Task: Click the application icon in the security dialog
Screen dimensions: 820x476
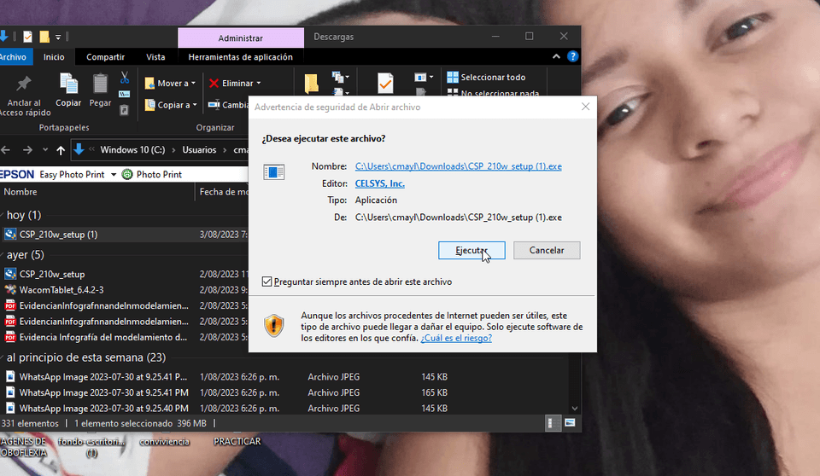Action: [x=273, y=172]
